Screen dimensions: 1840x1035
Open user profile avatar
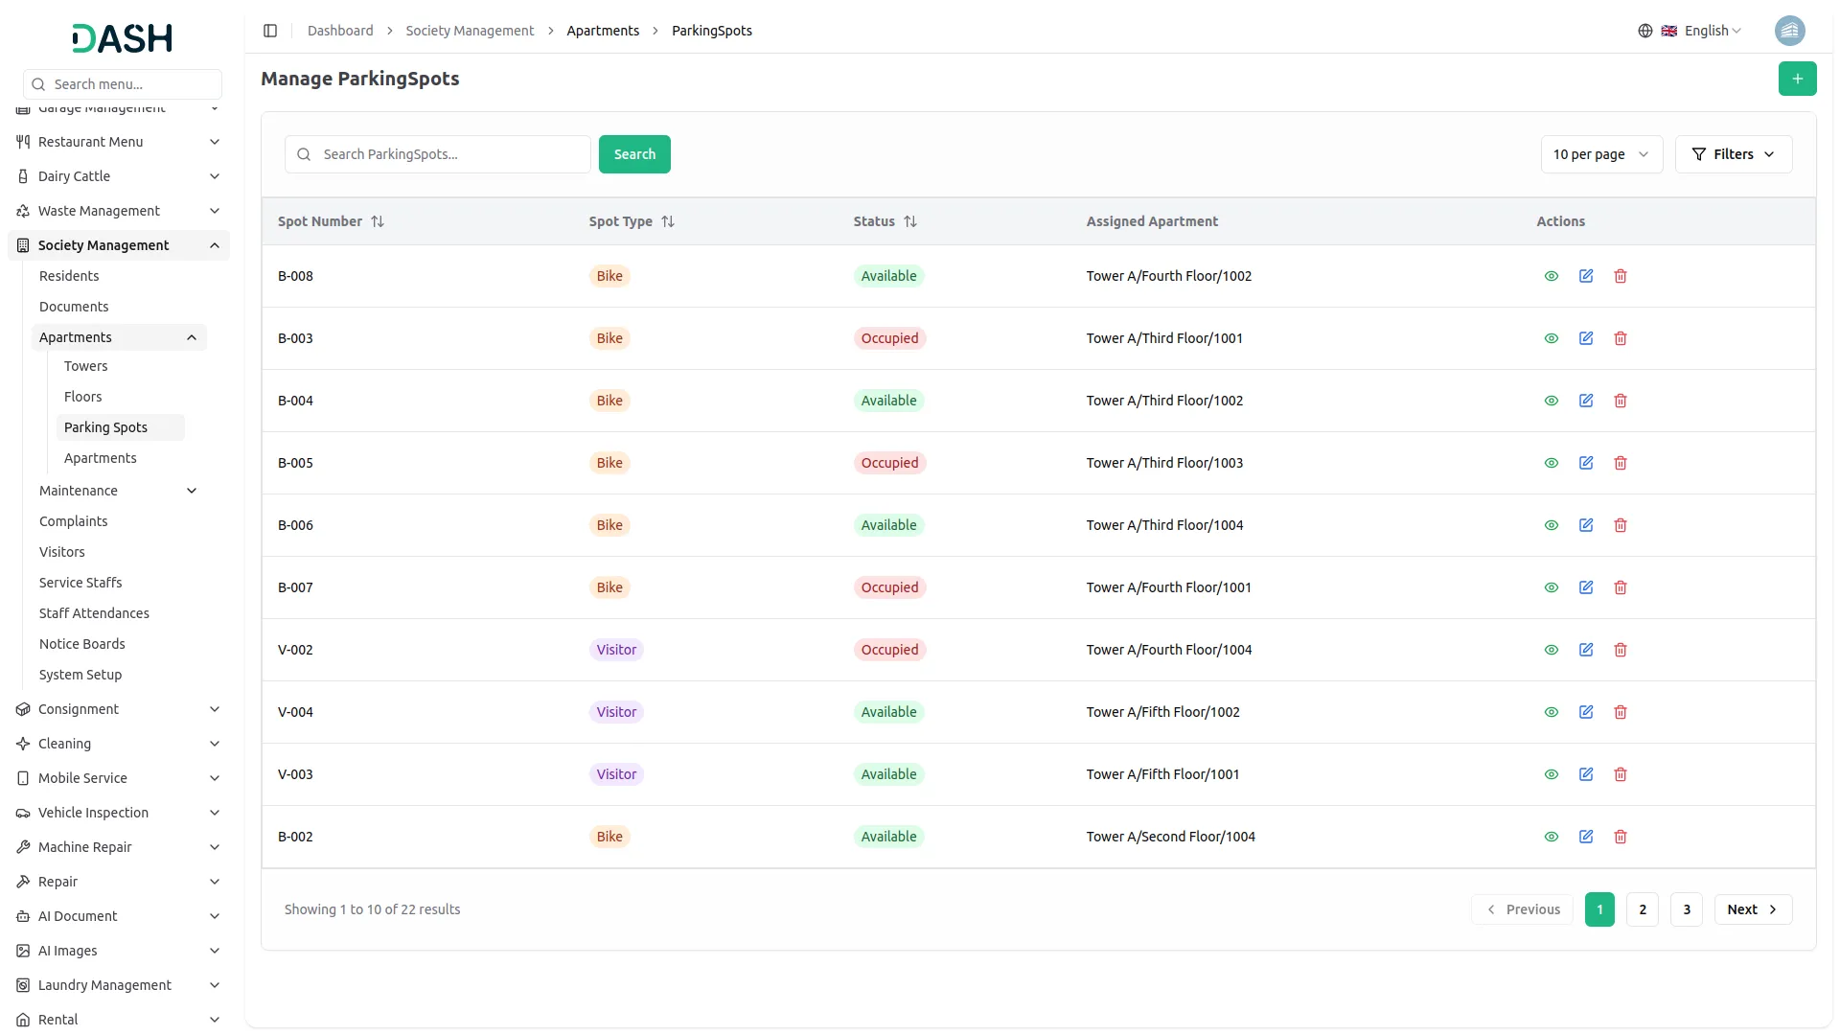1789,31
